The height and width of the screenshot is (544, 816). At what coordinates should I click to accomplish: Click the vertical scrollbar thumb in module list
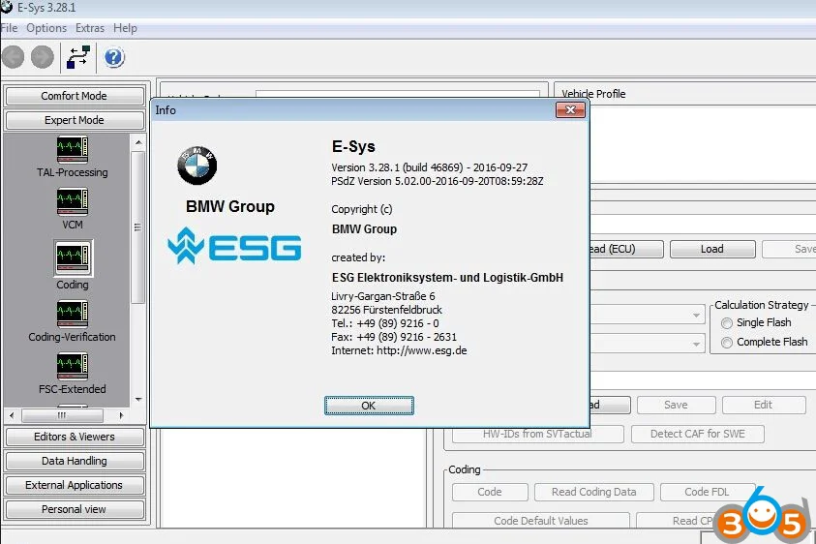[x=137, y=227]
